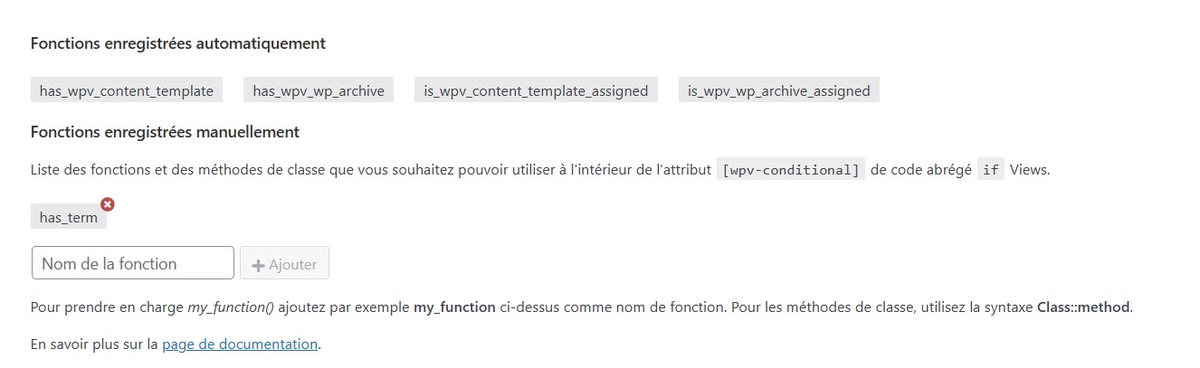Click the is_wpv_content_template_assigned tag

click(536, 90)
